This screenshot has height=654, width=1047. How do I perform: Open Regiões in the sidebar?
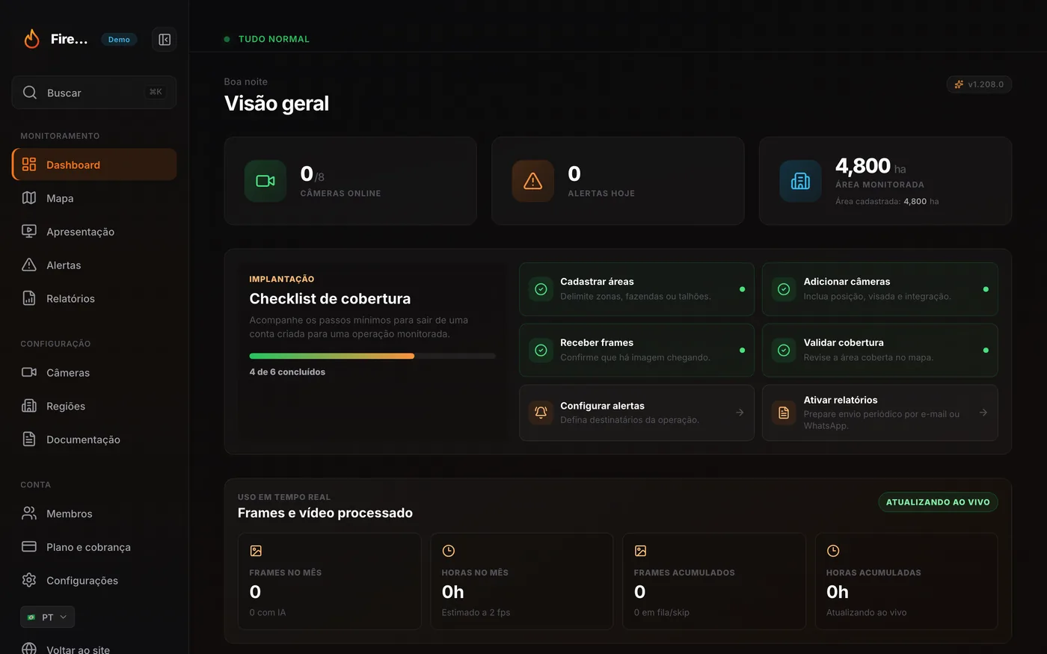tap(94, 406)
